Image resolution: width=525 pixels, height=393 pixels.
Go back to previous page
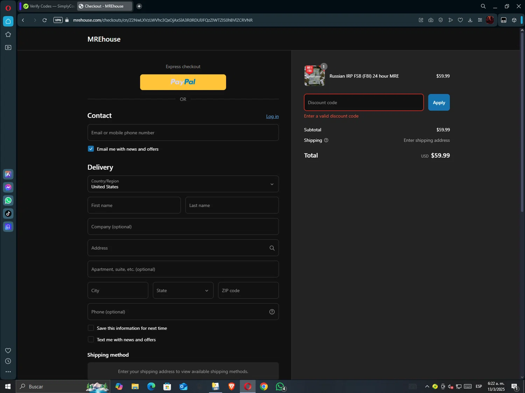click(23, 20)
